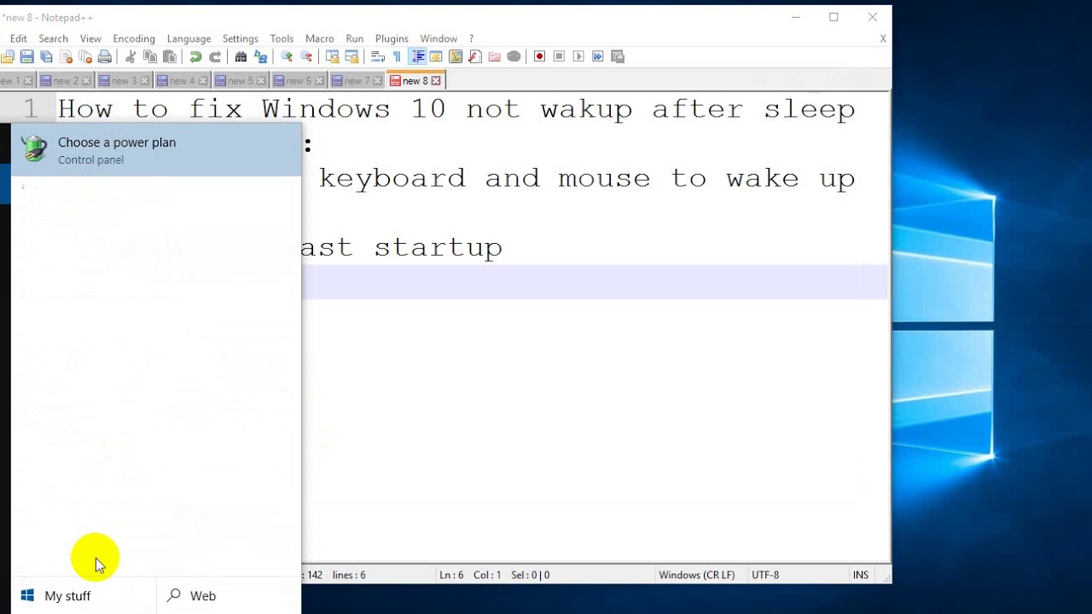This screenshot has height=614, width=1092.
Task: Click Run Macro Multiple Times icon
Action: [597, 56]
